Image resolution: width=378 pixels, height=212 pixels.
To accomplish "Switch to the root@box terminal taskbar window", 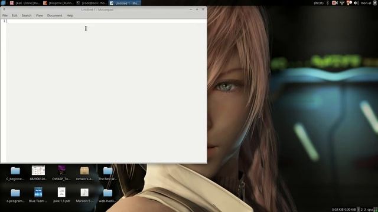I will click(x=92, y=3).
